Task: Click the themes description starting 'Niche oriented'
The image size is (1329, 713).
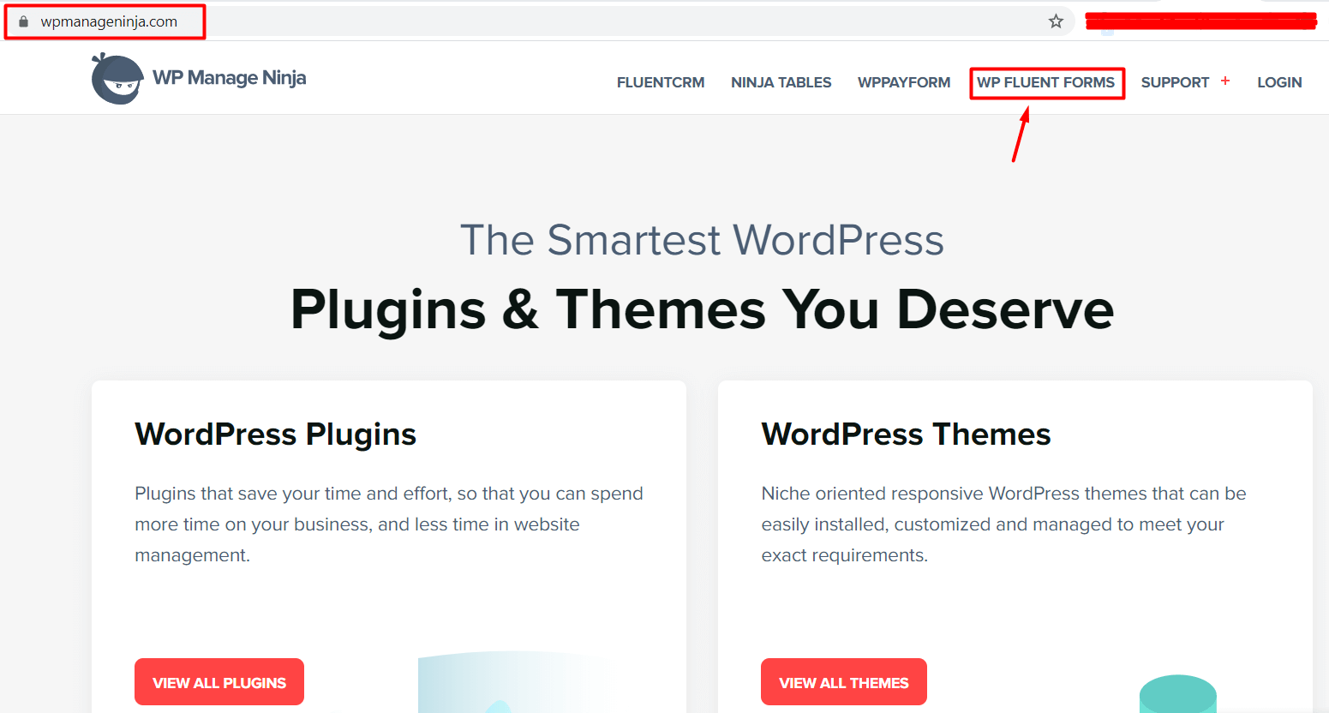Action: click(x=1003, y=524)
